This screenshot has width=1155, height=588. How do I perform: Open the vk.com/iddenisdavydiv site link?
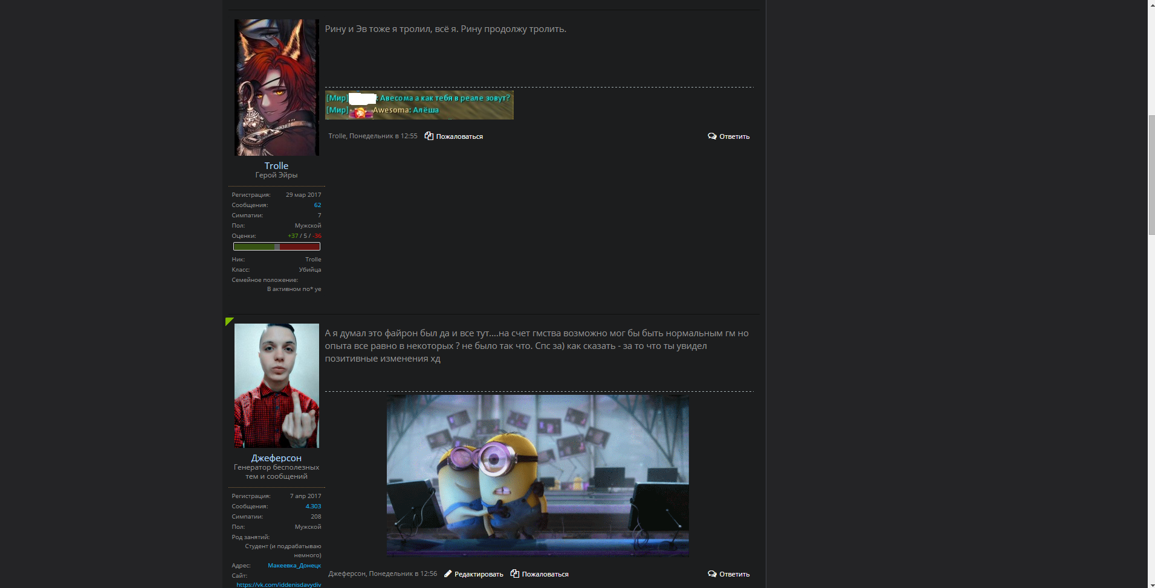(279, 584)
